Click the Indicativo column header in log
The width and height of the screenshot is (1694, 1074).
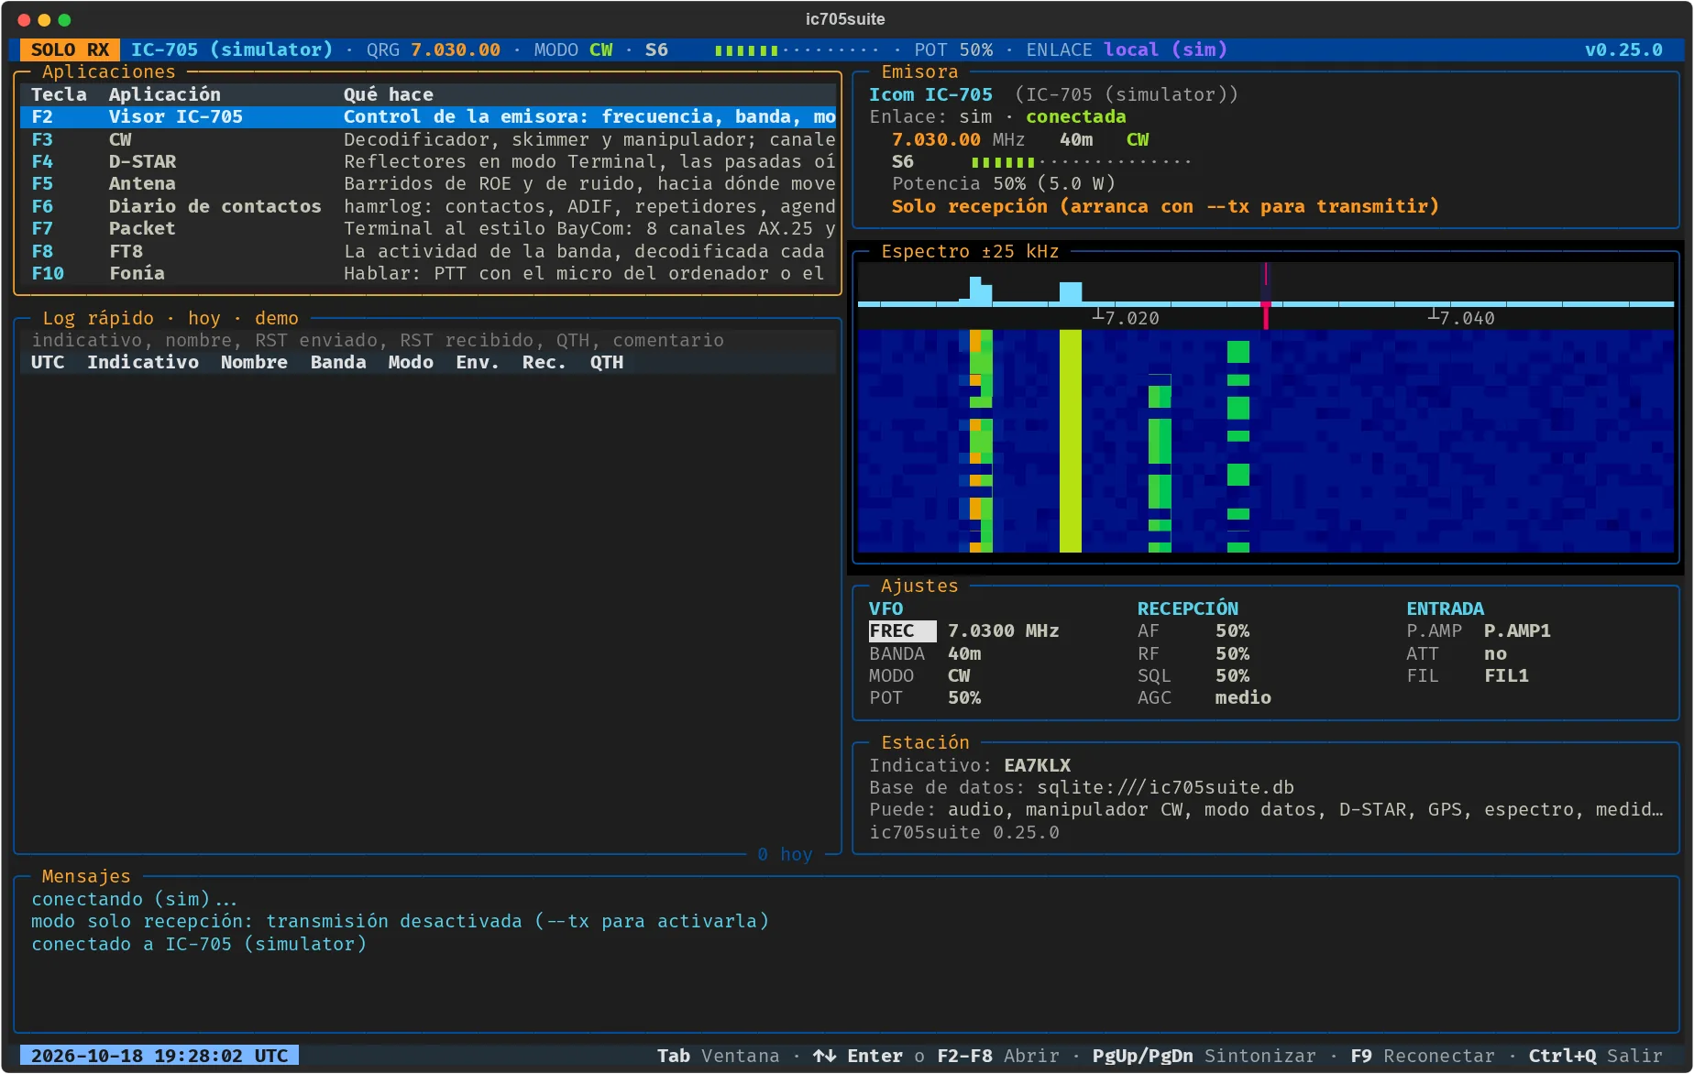point(143,362)
